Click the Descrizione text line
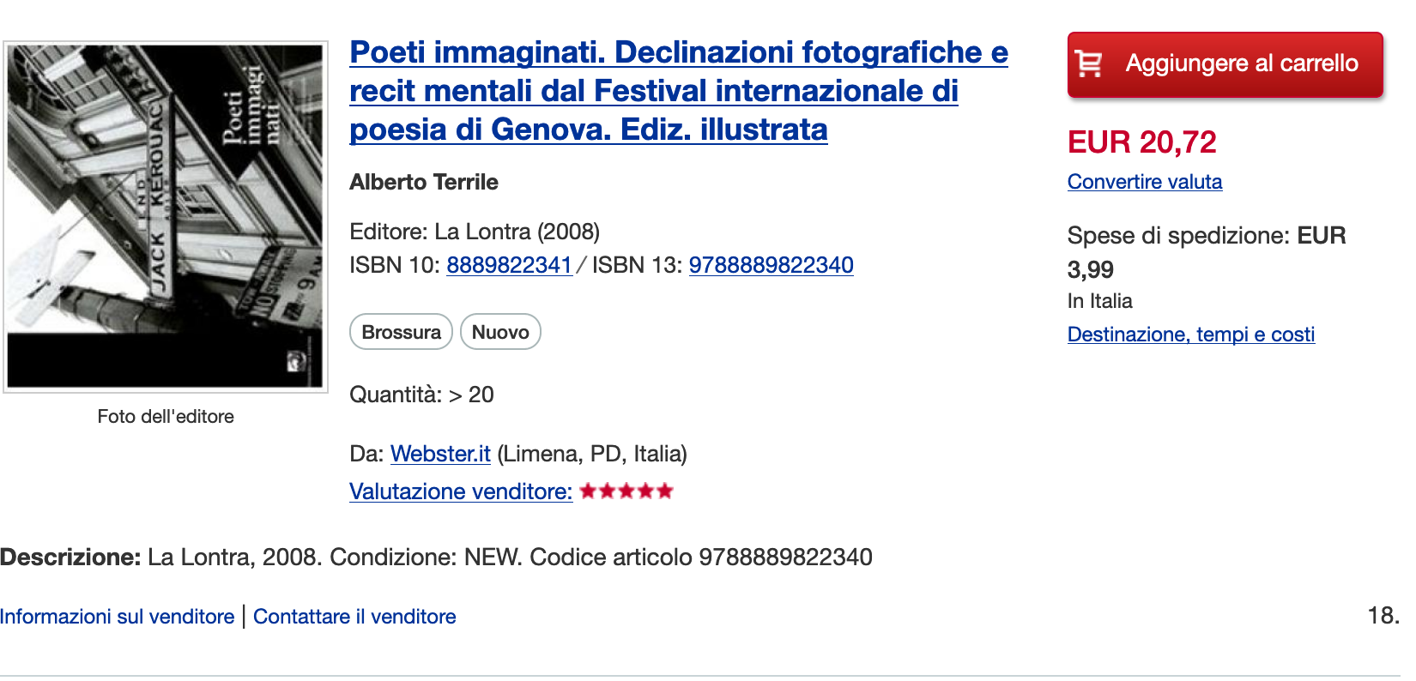 tap(436, 557)
